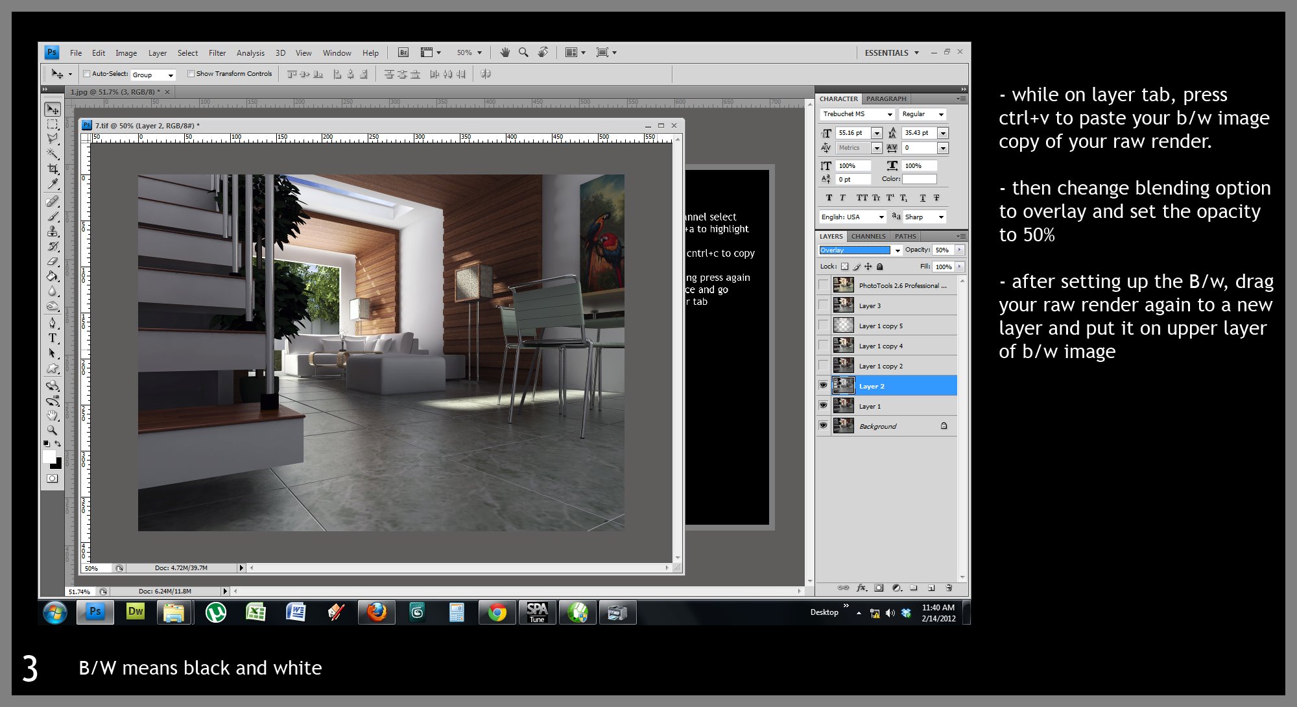Switch to the Channels tab
The width and height of the screenshot is (1297, 707).
pyautogui.click(x=868, y=236)
